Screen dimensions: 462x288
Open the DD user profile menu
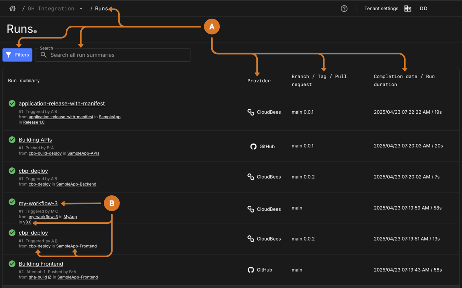(x=423, y=9)
